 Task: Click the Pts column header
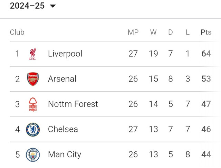tap(206, 32)
